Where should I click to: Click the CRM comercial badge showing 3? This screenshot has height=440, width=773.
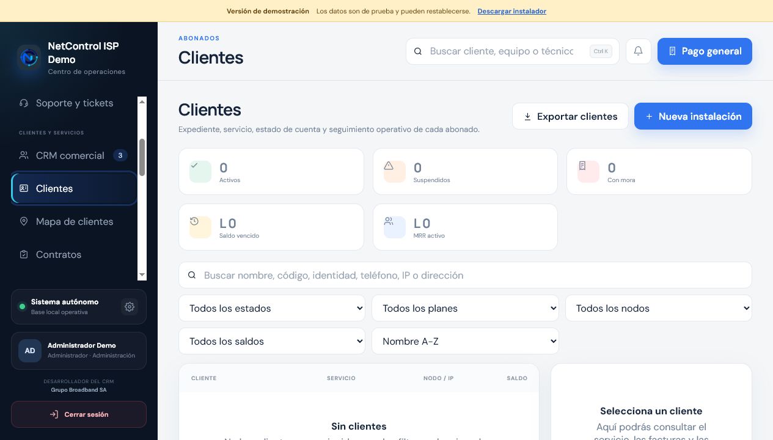click(120, 155)
